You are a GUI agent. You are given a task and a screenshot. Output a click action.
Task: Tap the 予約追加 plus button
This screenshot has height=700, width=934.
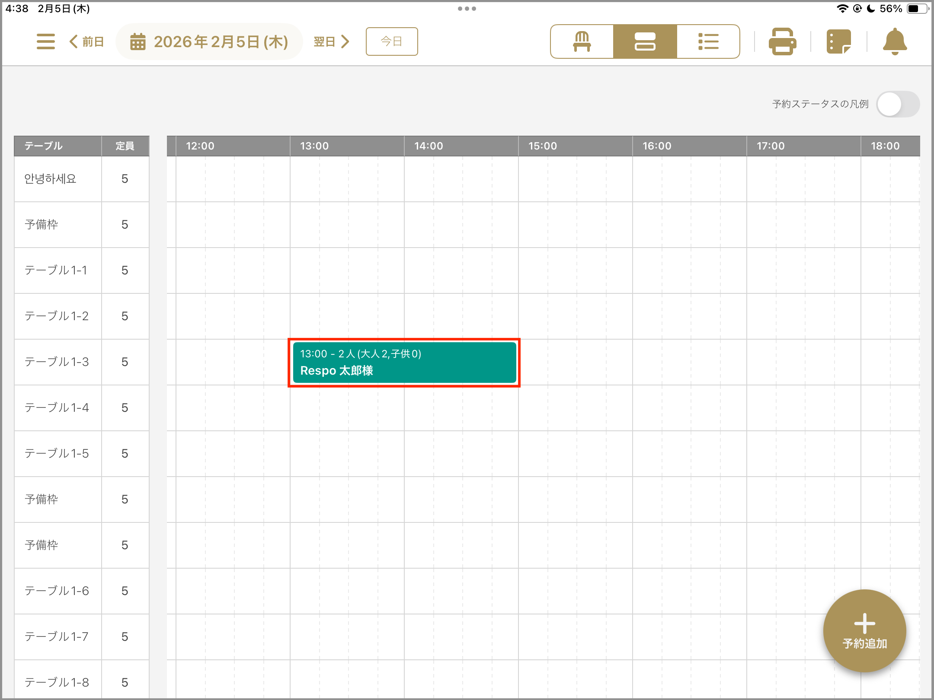pyautogui.click(x=864, y=631)
